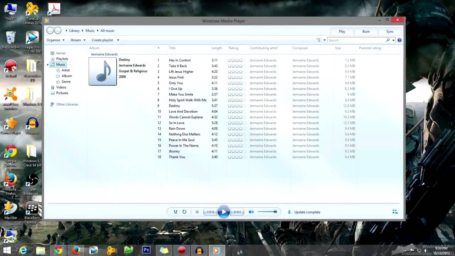Viewport: 455px width, 256px height.
Task: Select the track Thank You
Action: pos(177,157)
